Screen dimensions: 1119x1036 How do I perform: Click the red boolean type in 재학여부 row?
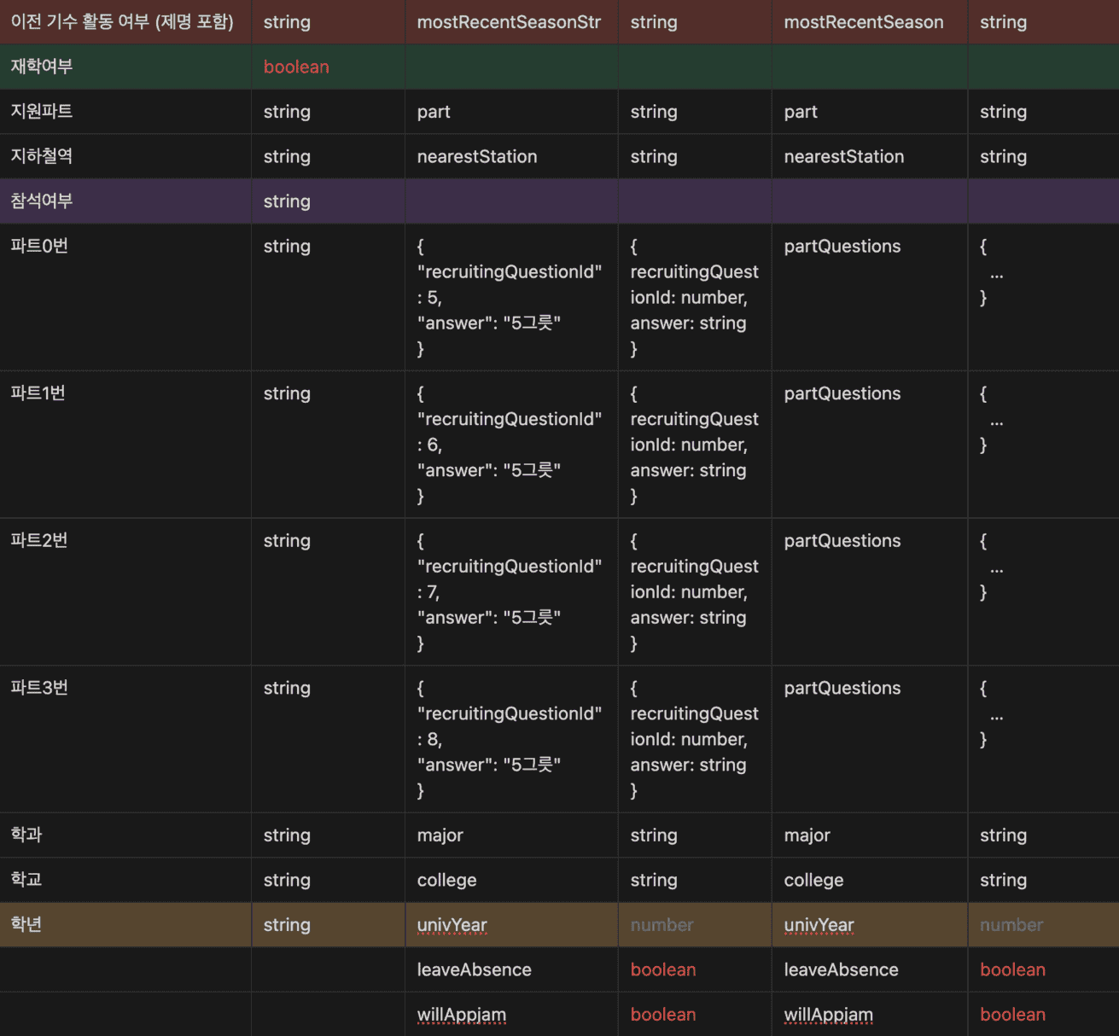tap(296, 67)
